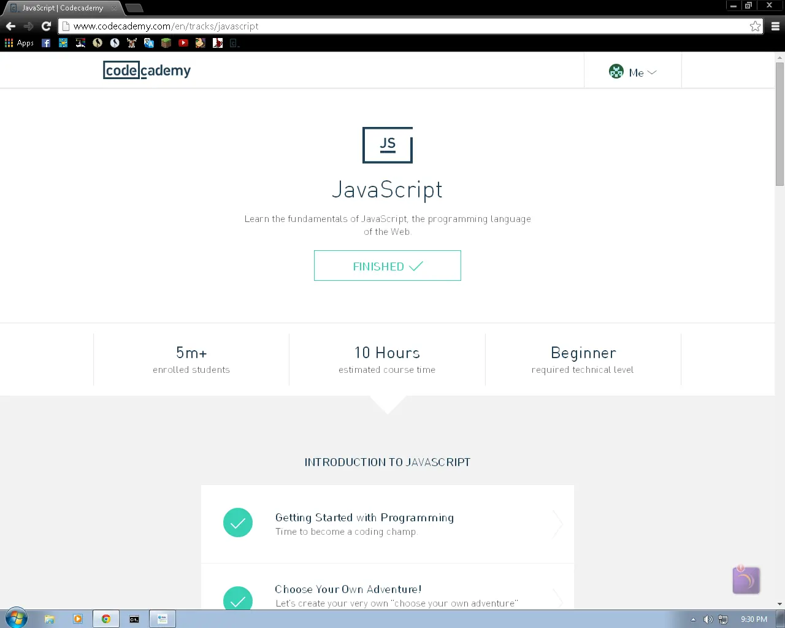Click the JavaScript course title

[387, 190]
